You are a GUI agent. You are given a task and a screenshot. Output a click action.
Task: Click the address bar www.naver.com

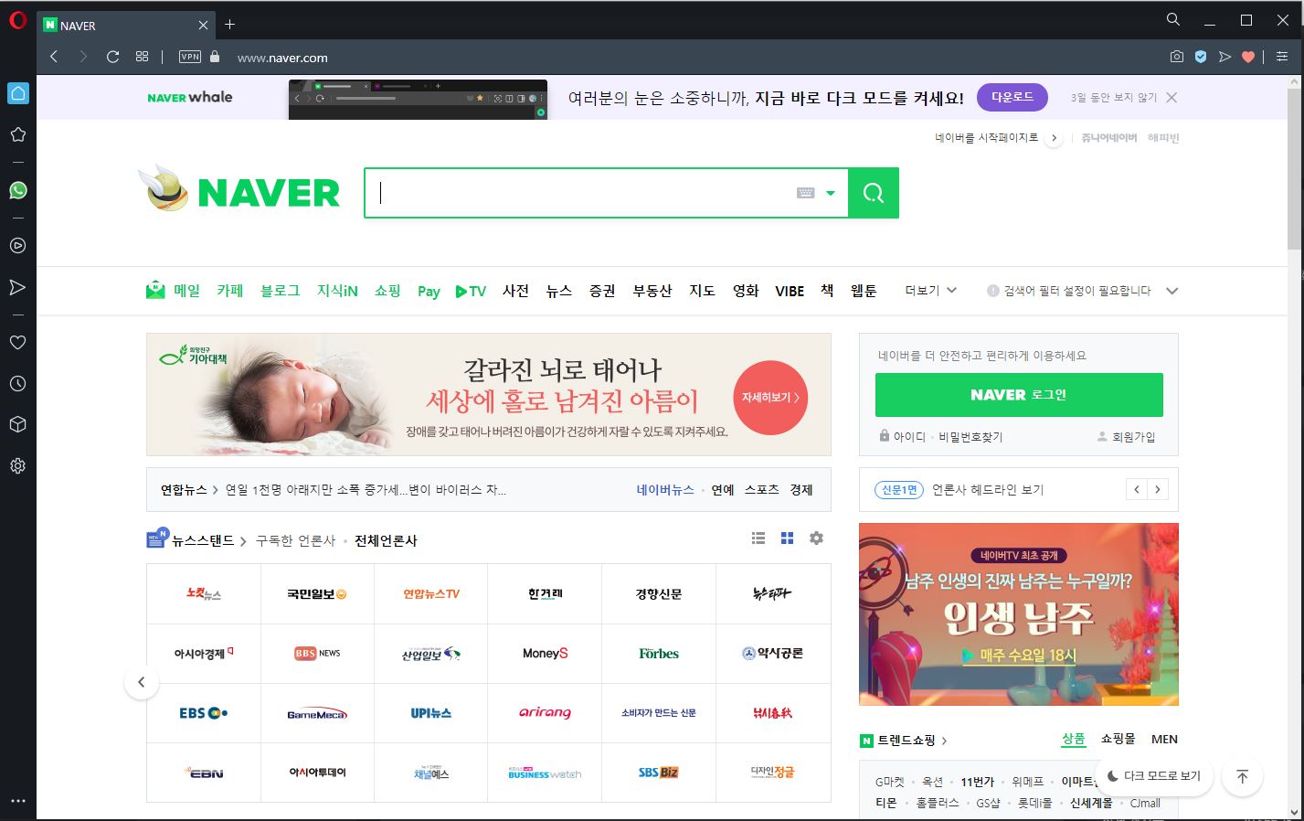tap(282, 58)
